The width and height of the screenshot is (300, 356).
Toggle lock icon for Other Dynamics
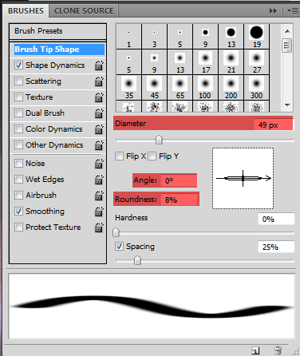pyautogui.click(x=99, y=145)
